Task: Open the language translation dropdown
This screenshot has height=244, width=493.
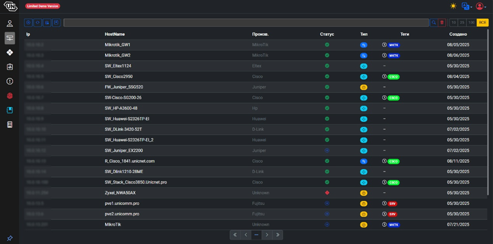Action: (467, 6)
